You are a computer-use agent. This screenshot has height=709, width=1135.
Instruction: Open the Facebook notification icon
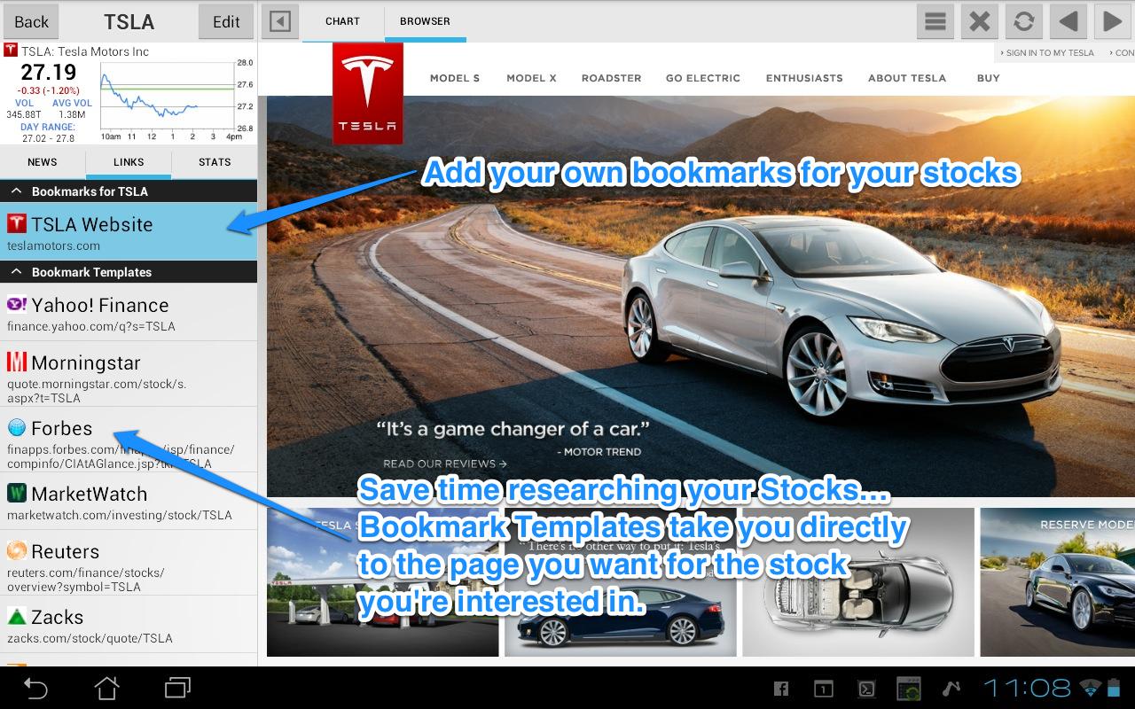781,688
